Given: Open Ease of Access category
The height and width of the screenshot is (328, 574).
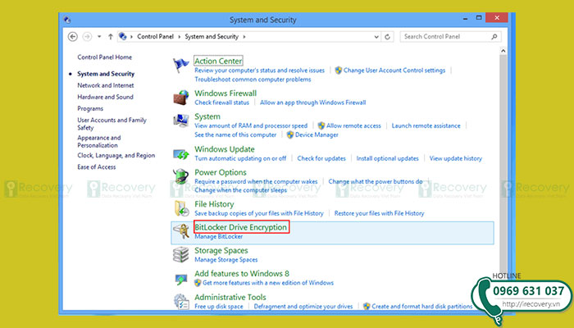Looking at the screenshot, I should tap(96, 167).
